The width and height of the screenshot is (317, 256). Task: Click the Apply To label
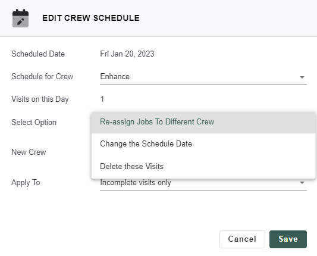[x=26, y=183]
